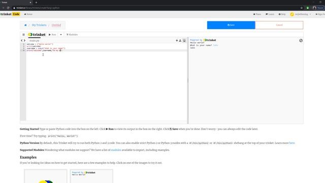The image size is (325, 183).
Task: Add a new file with plus icon
Action: pos(177,41)
